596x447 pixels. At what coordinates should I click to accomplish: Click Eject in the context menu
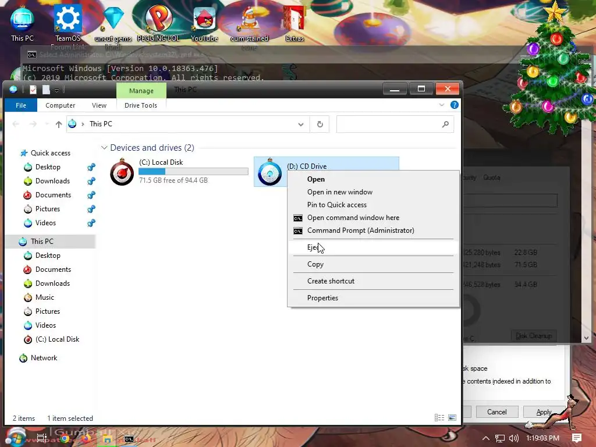[x=373, y=247]
